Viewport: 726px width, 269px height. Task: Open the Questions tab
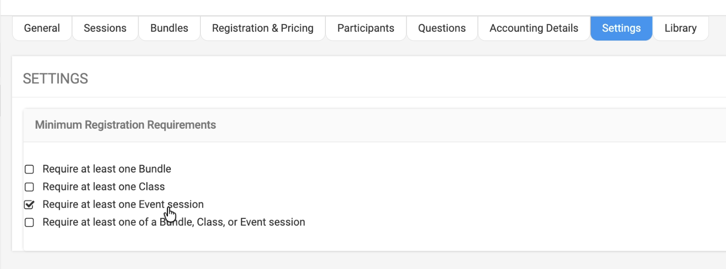coord(442,28)
